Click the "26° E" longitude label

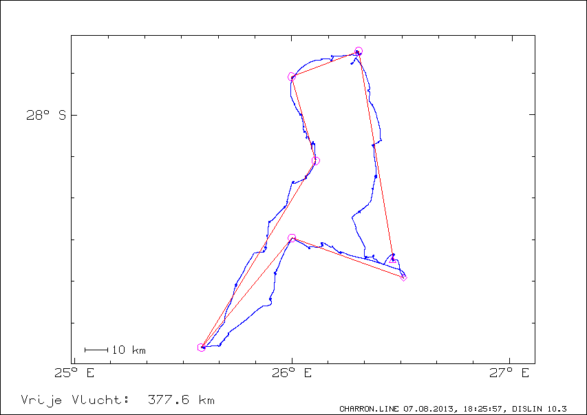point(292,373)
